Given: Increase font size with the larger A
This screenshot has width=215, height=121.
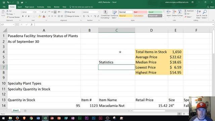Looking at the screenshot, I should point(43,12).
